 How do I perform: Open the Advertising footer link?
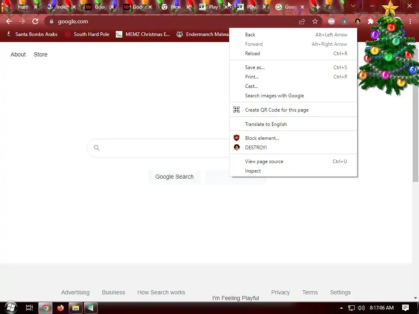point(75,292)
